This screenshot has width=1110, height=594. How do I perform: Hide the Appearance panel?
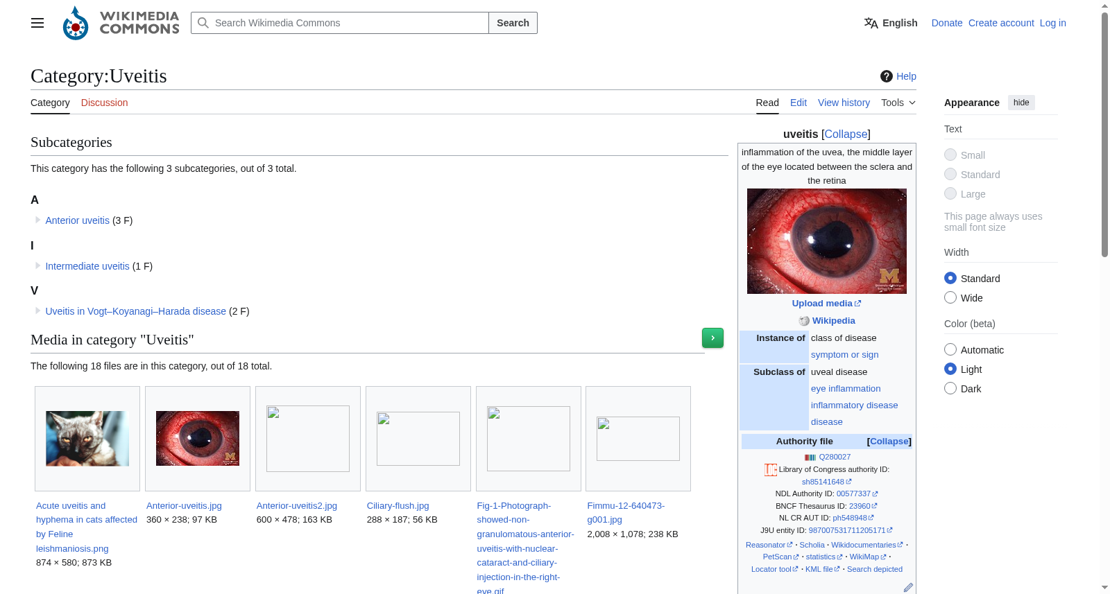coord(1021,103)
